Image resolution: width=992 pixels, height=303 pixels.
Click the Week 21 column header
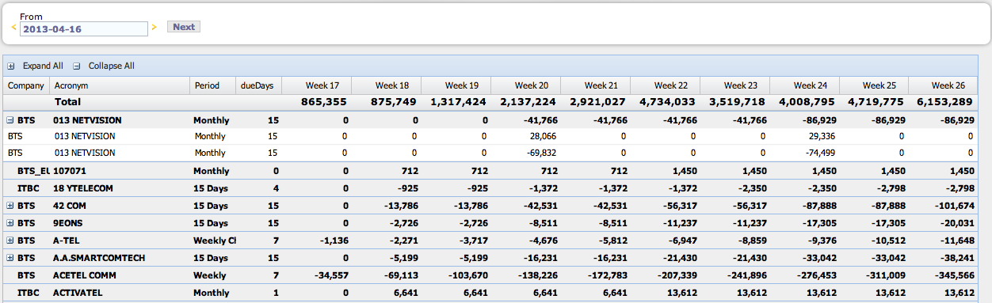point(595,85)
